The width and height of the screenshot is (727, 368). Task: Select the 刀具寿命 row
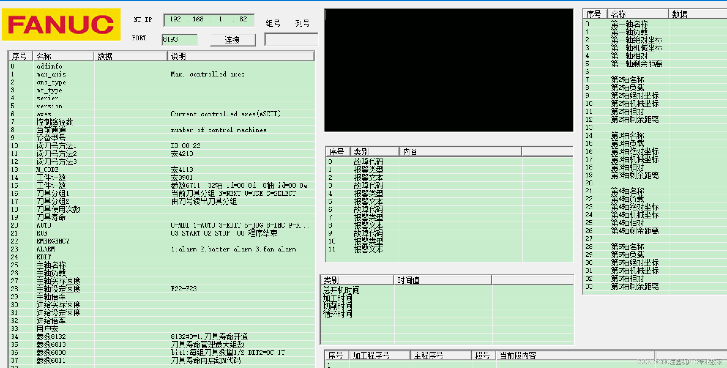point(51,217)
